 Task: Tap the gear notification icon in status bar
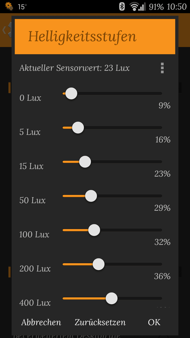point(9,6)
